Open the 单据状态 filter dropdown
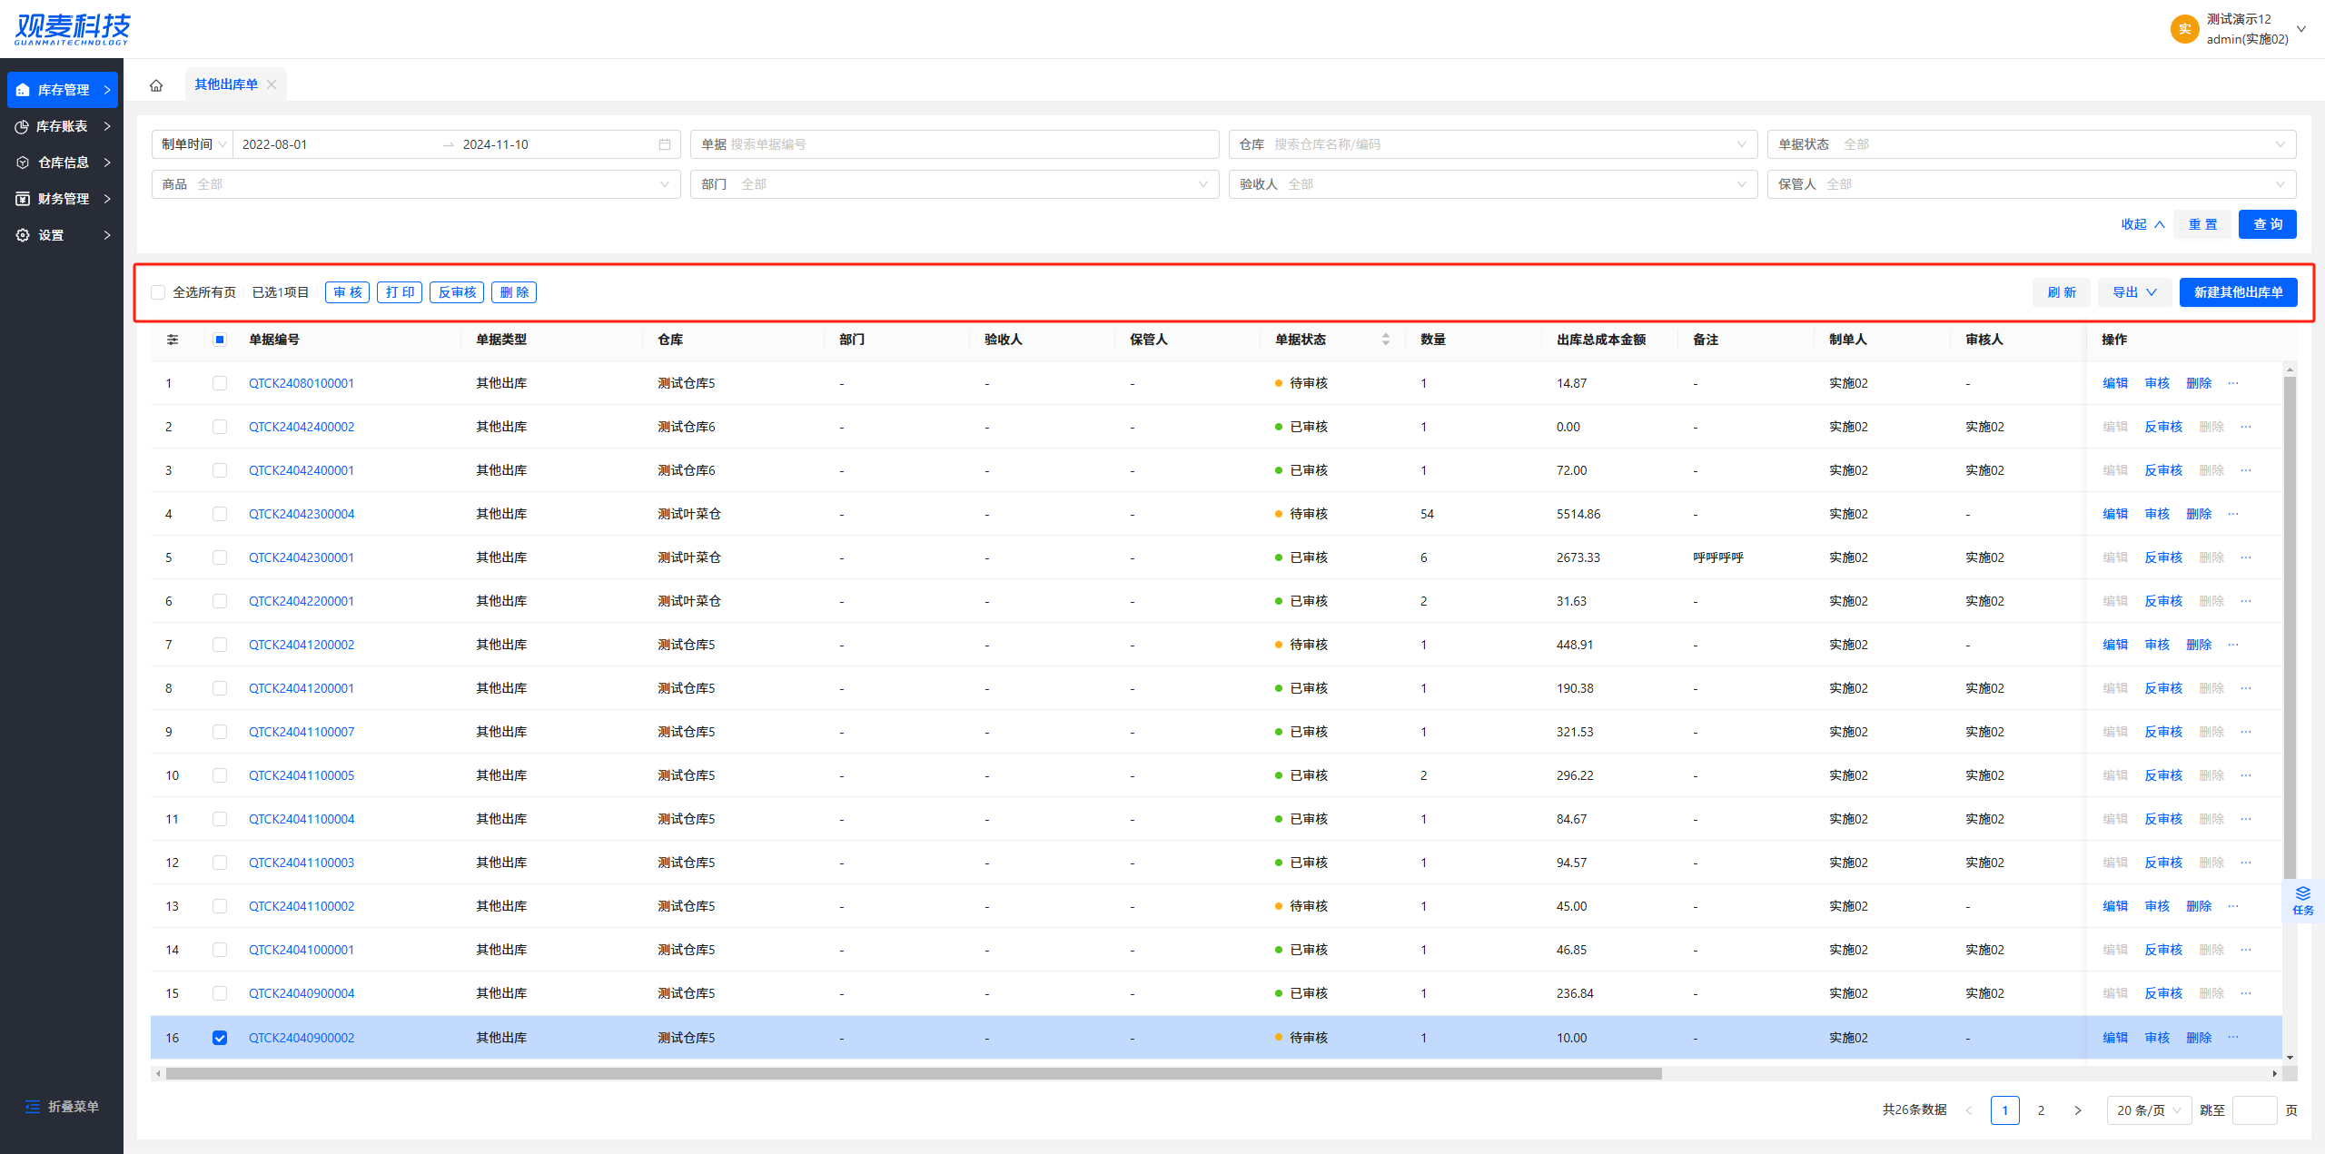Viewport: 2325px width, 1154px height. pos(2031,144)
